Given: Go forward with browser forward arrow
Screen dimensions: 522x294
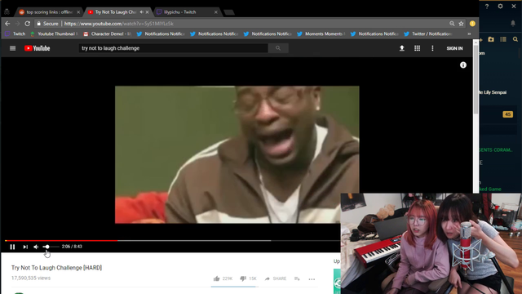Looking at the screenshot, I should pyautogui.click(x=18, y=24).
